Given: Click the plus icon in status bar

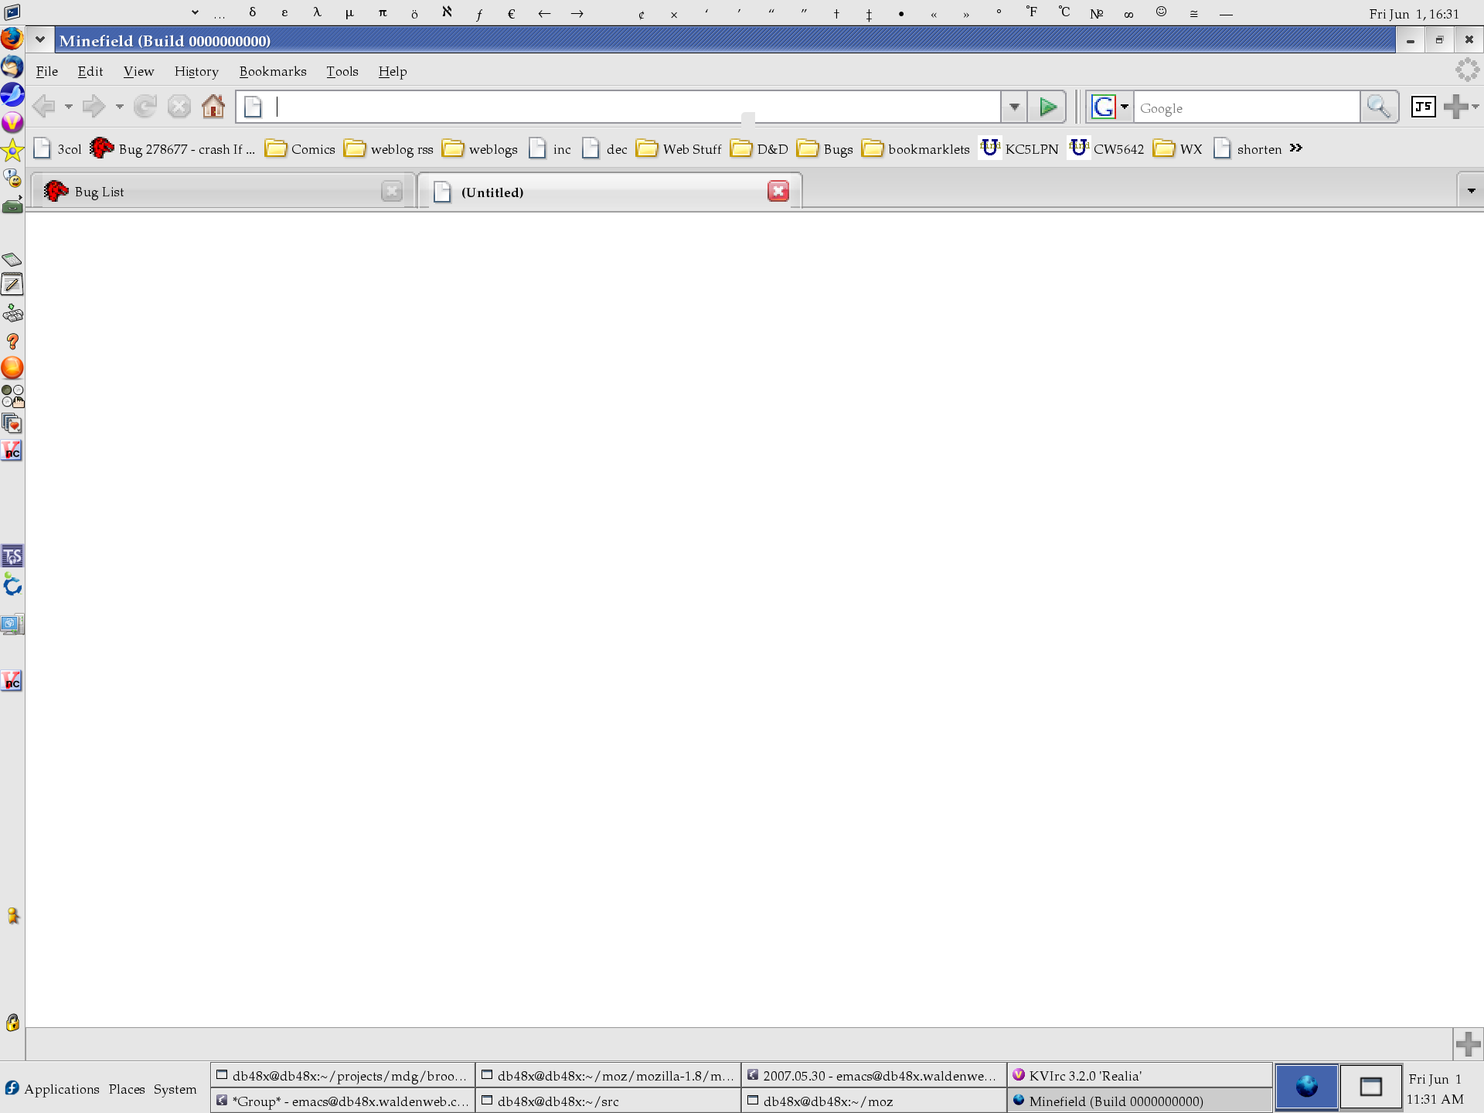Looking at the screenshot, I should pyautogui.click(x=1468, y=1044).
